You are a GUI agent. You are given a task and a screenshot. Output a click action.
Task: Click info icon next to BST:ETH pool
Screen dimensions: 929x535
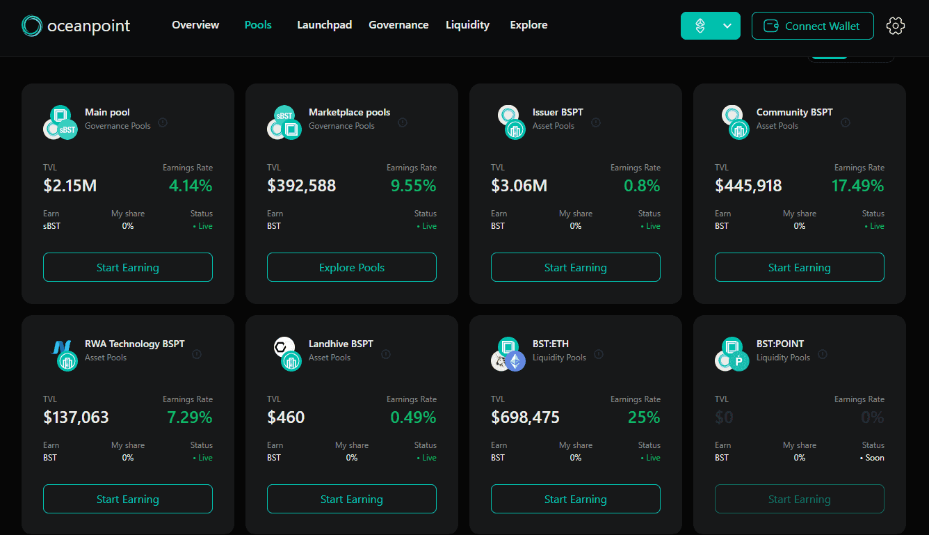[x=599, y=354]
